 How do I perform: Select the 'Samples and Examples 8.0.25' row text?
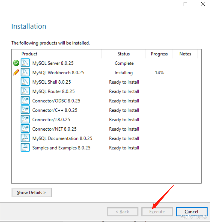[61, 148]
